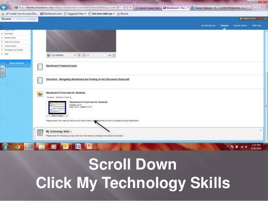Open the Outlook taskbar icon
Image resolution: width=268 pixels, height=201 pixels.
click(66, 146)
